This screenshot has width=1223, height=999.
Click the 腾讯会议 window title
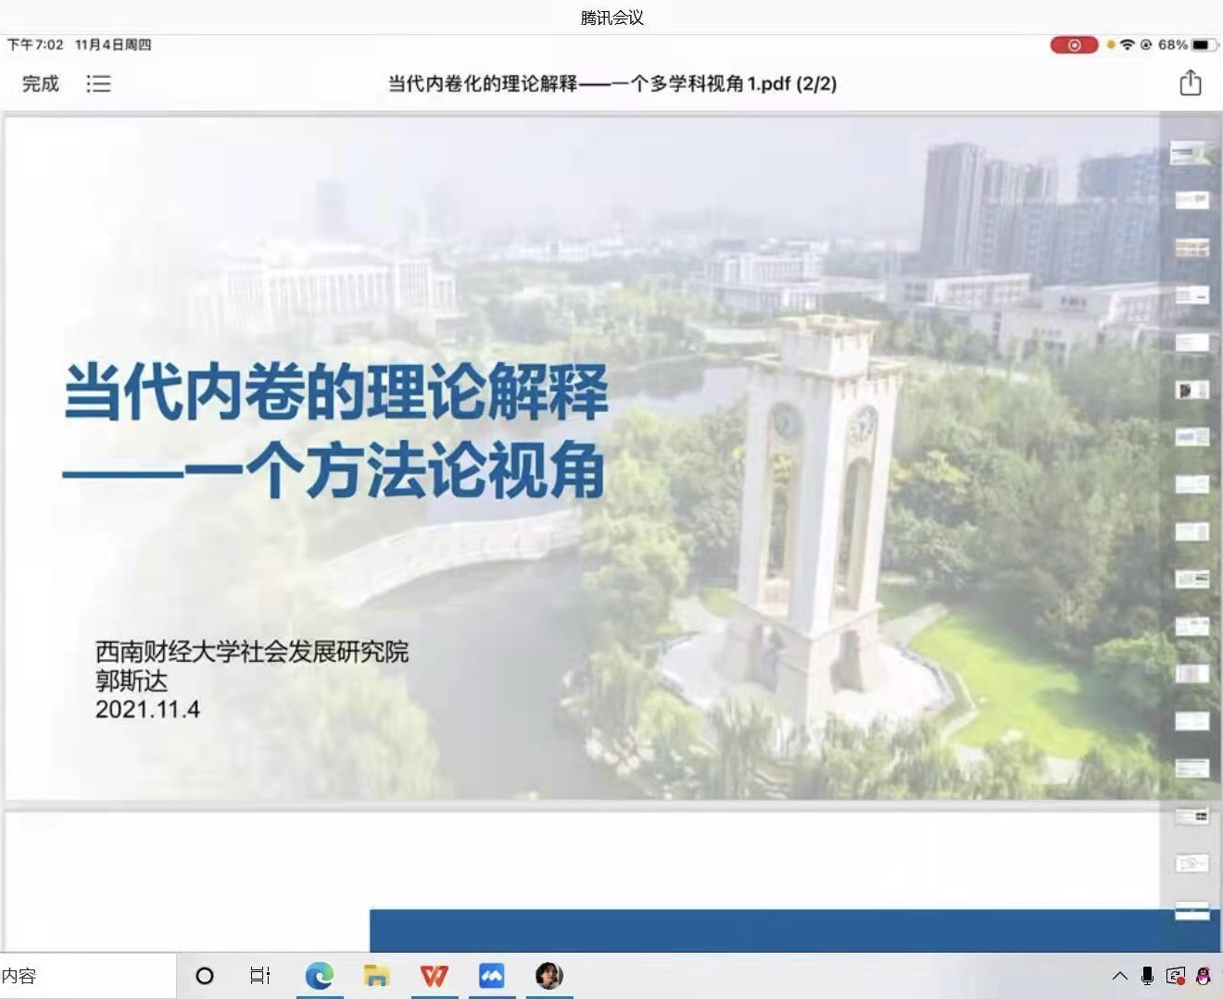pyautogui.click(x=612, y=18)
